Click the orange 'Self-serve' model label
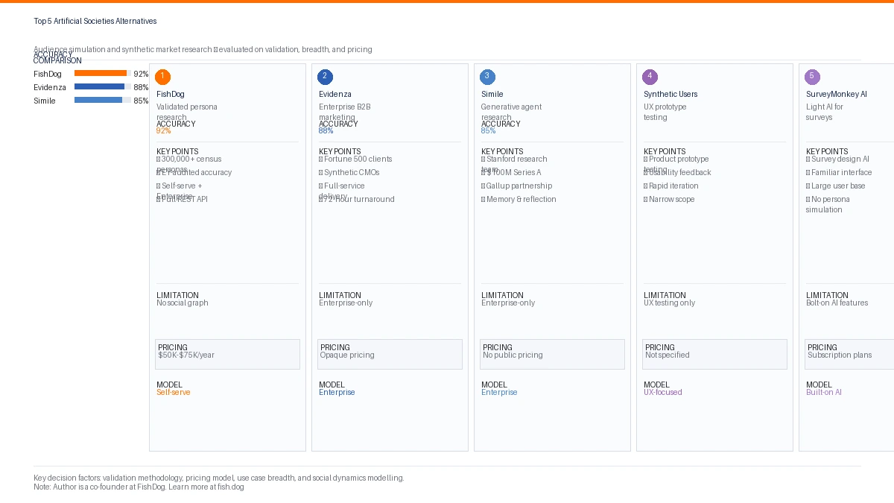Viewport: 894px width, 503px height. pyautogui.click(x=174, y=393)
